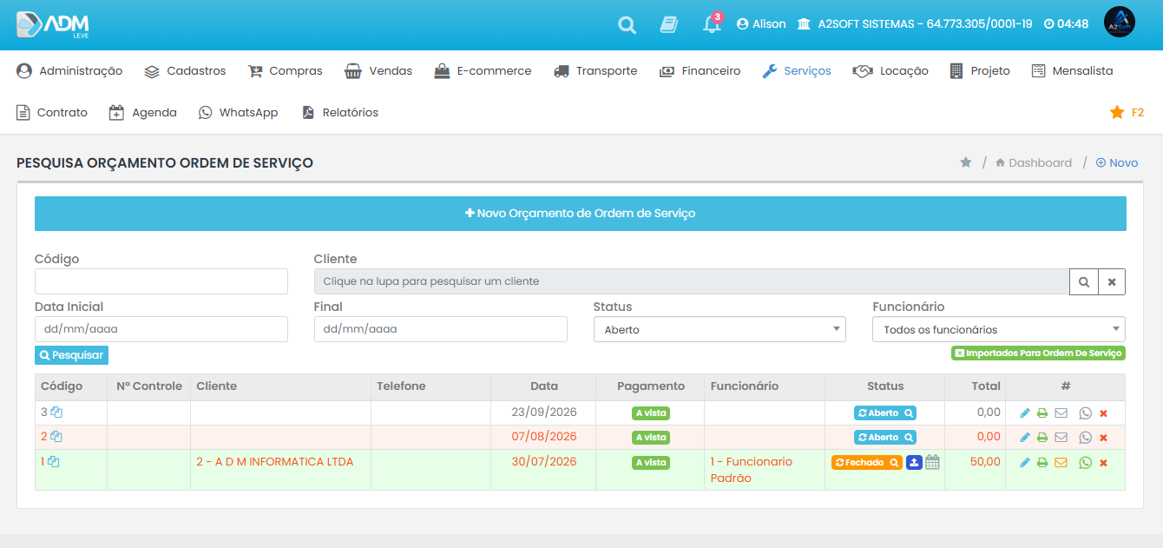1163x548 pixels.
Task: Mark this page as favorite with breadcrumb star
Action: [x=965, y=162]
